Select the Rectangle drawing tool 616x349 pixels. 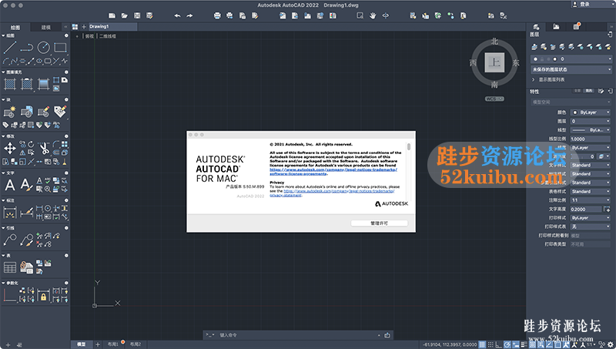(x=60, y=48)
